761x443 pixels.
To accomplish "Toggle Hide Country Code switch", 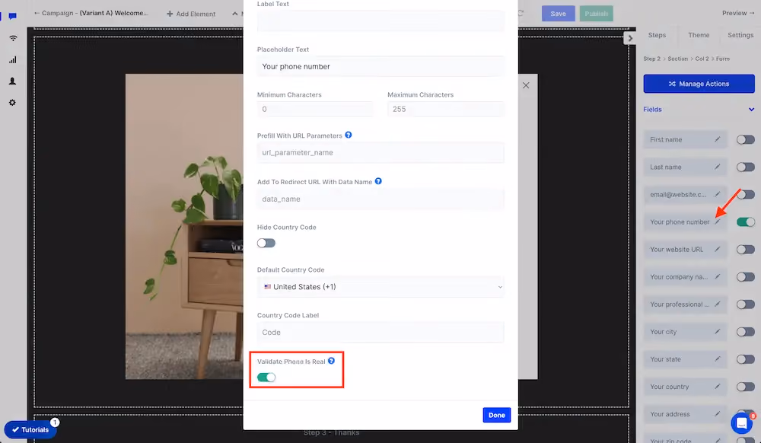I will click(266, 243).
